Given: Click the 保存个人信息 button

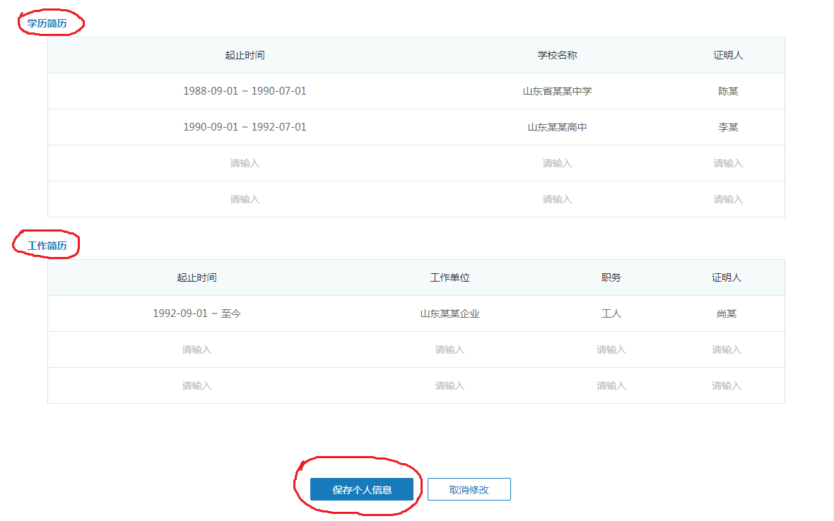Looking at the screenshot, I should [361, 489].
